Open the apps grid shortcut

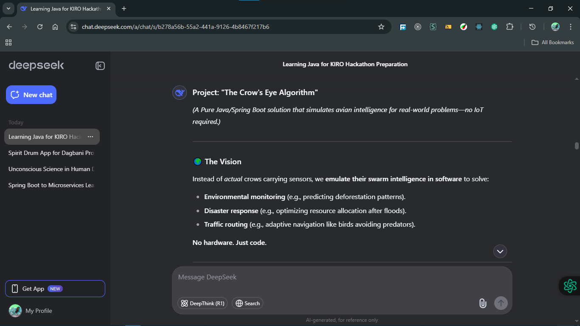point(8,42)
